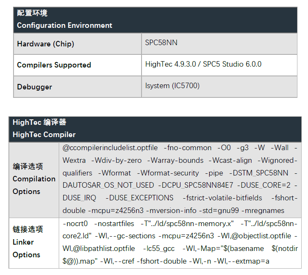The width and height of the screenshot is (308, 275).
Task: Select the '-nostartfiles' linker flag
Action: click(114, 224)
